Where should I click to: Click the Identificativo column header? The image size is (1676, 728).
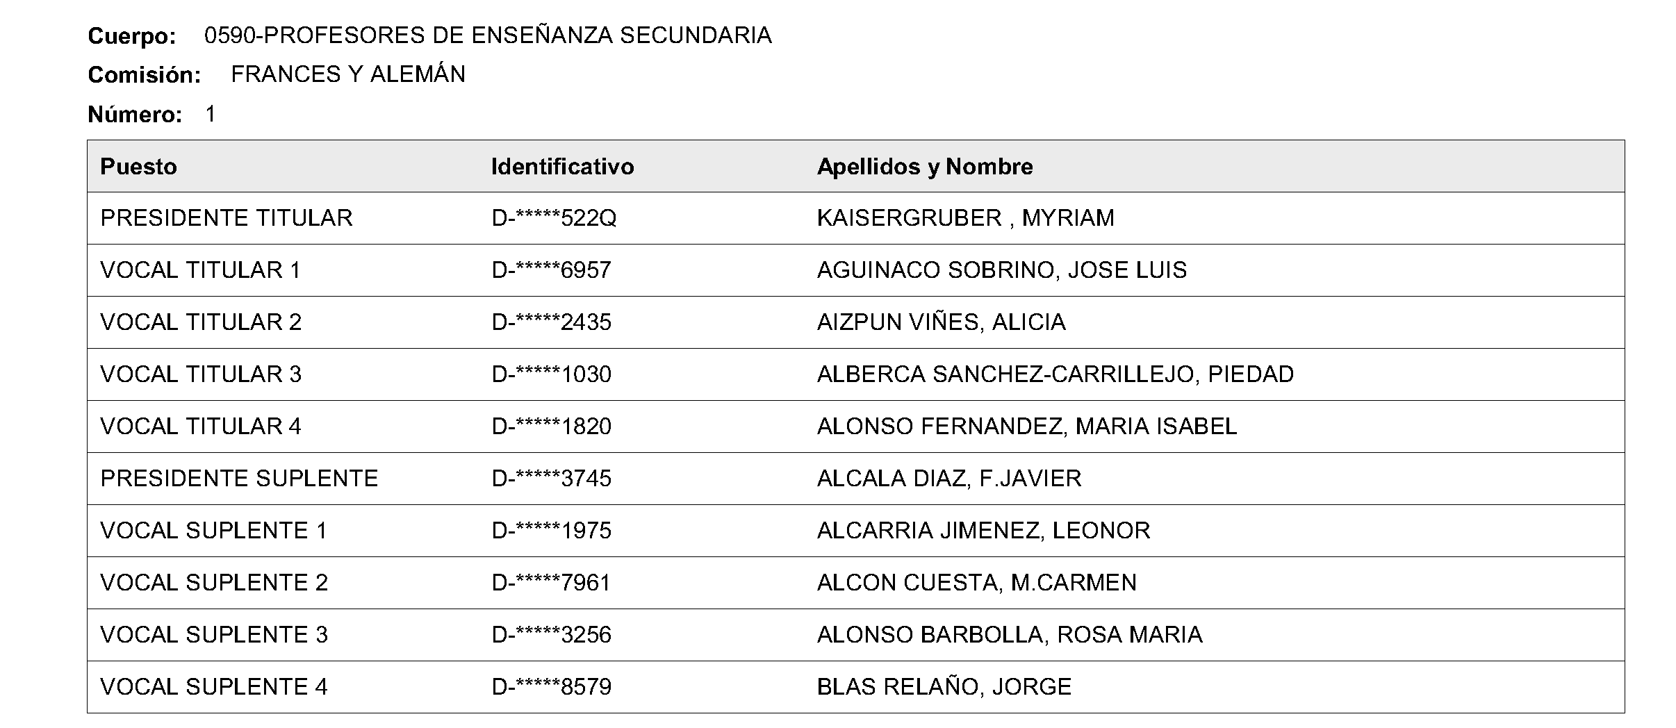coord(562,167)
